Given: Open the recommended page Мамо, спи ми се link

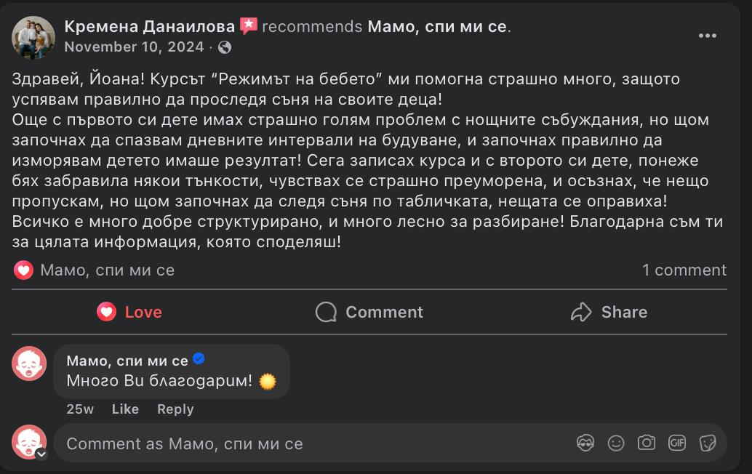Looking at the screenshot, I should click(438, 27).
